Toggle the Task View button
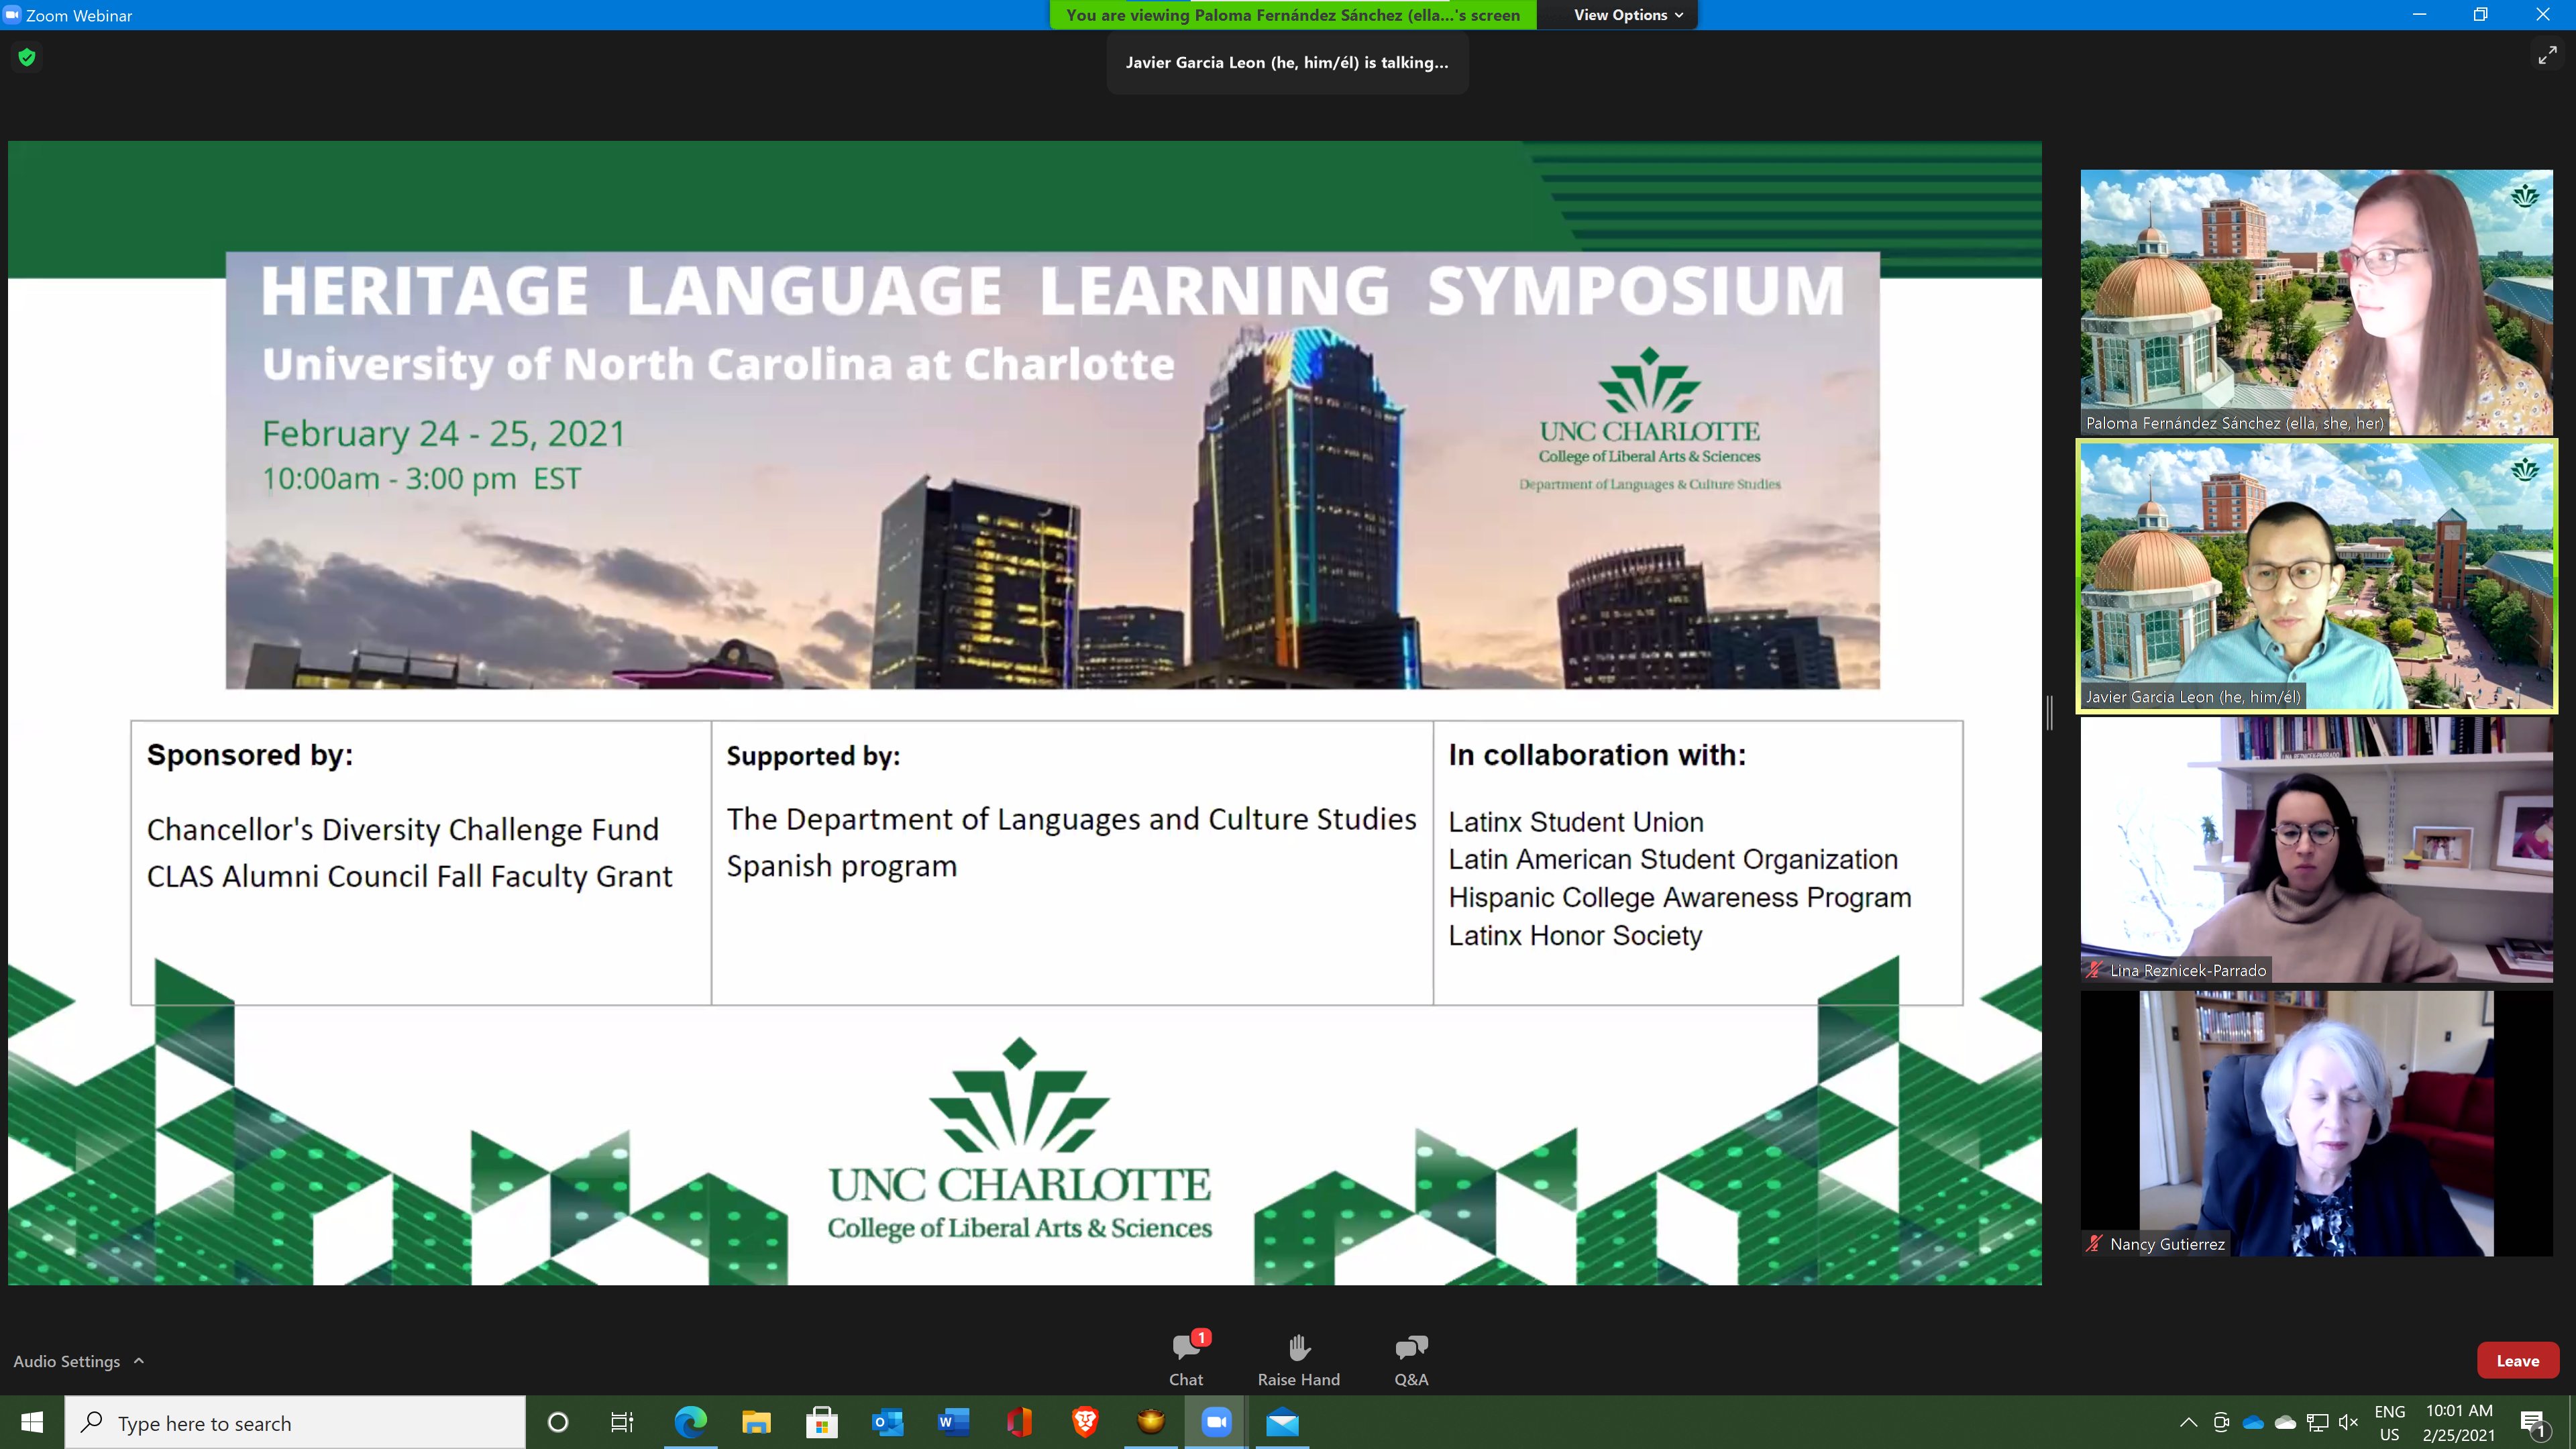The width and height of the screenshot is (2576, 1449). coord(622,1422)
